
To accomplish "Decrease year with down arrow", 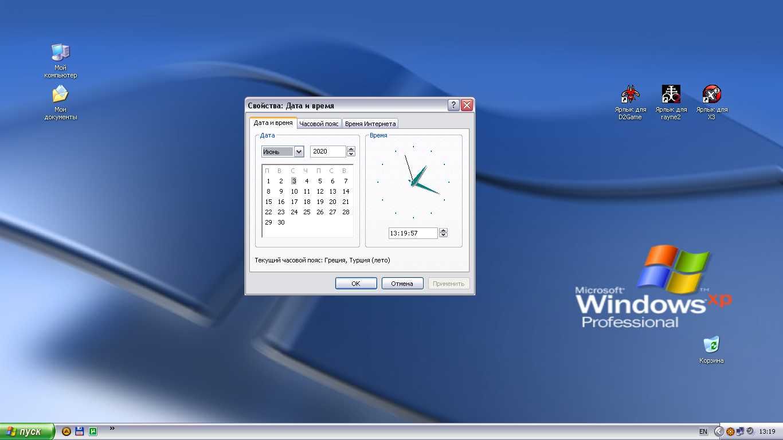I will coord(351,154).
